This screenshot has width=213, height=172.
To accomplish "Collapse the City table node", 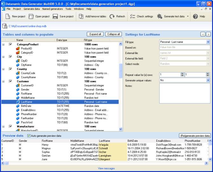I will pyautogui.click(x=3, y=57).
